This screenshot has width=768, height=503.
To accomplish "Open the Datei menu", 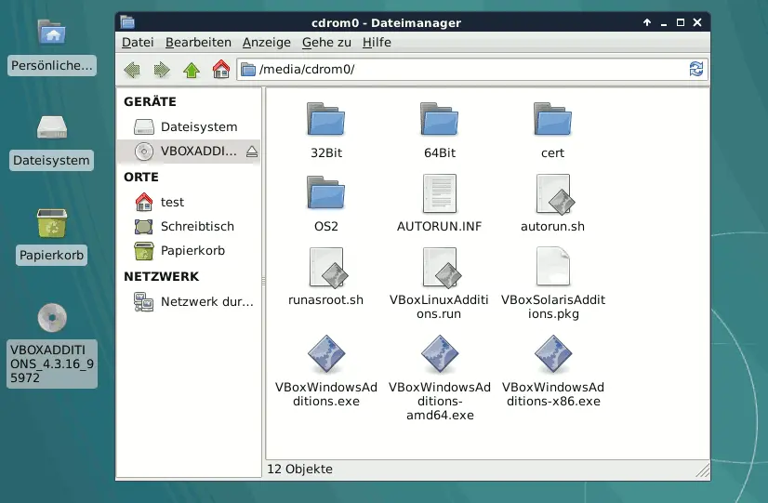I will click(x=138, y=43).
